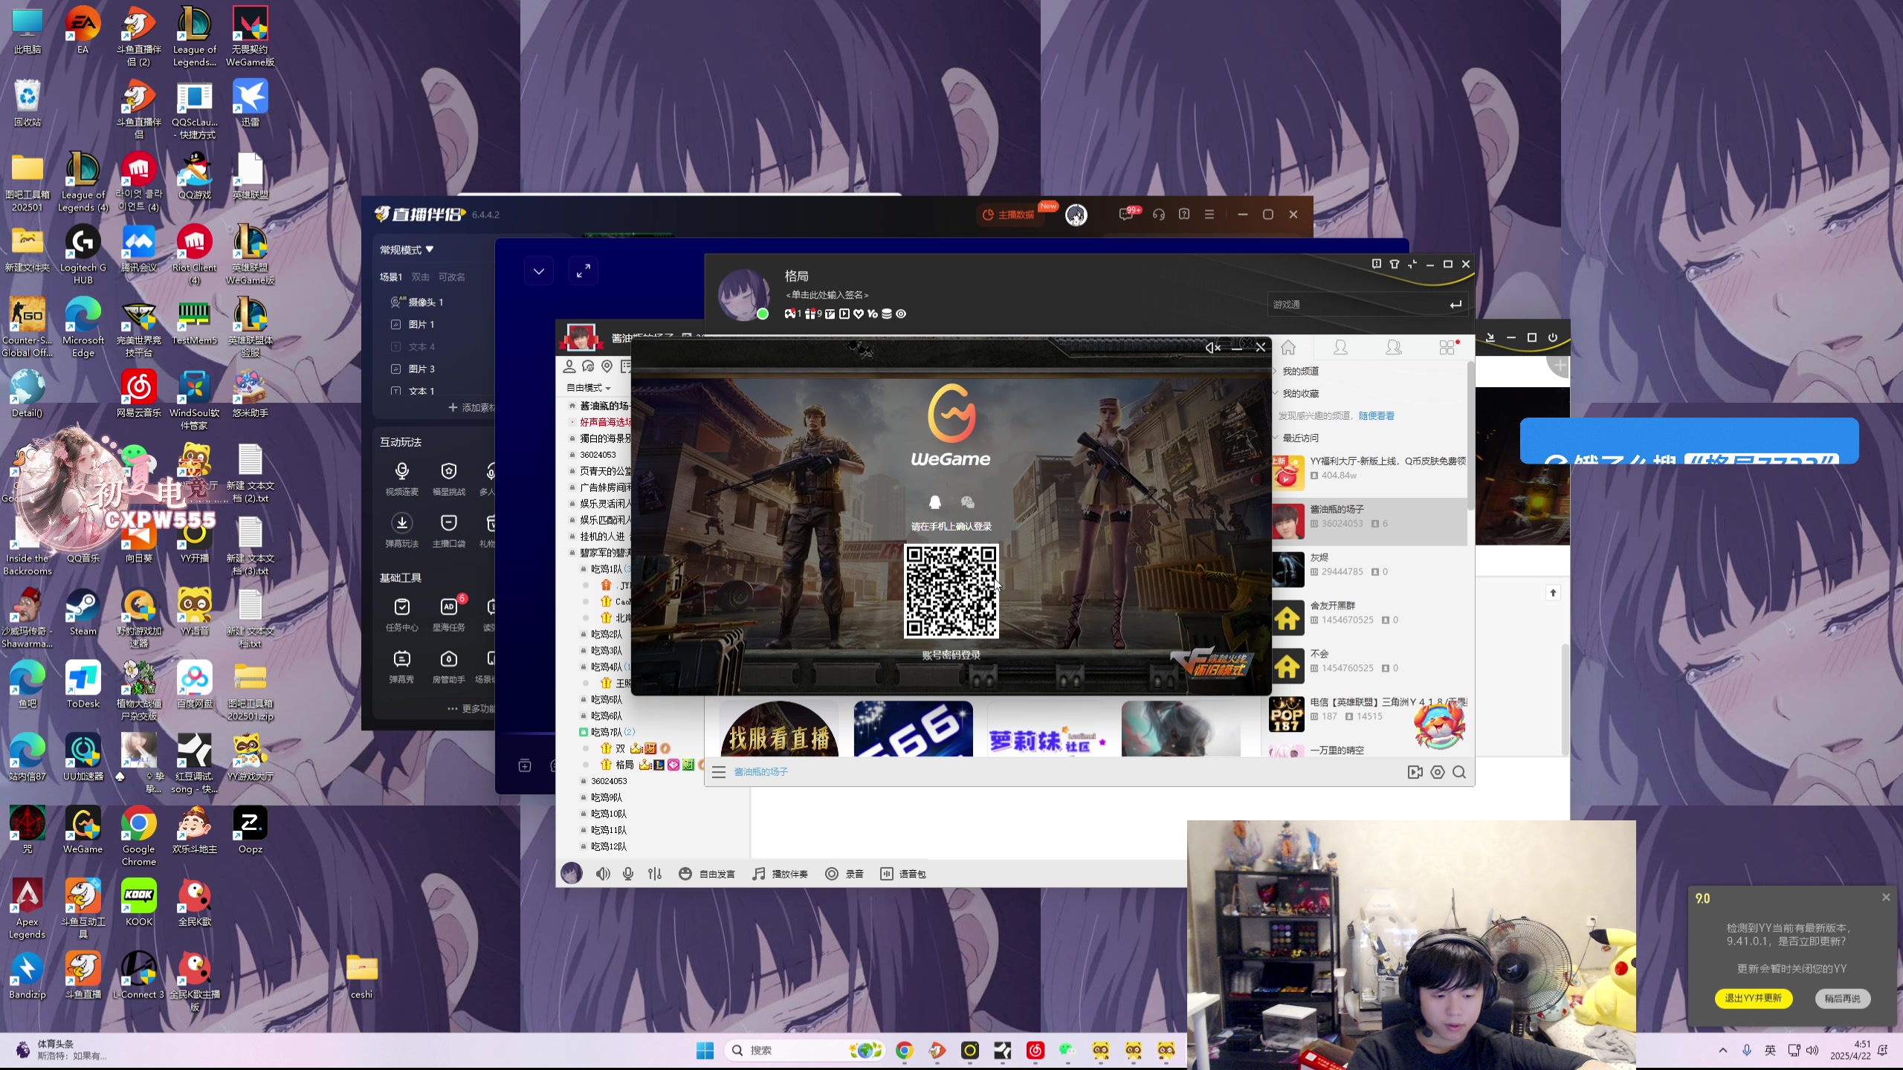This screenshot has height=1070, width=1903.
Task: Toggle YY channel speaker volume icon
Action: [603, 874]
